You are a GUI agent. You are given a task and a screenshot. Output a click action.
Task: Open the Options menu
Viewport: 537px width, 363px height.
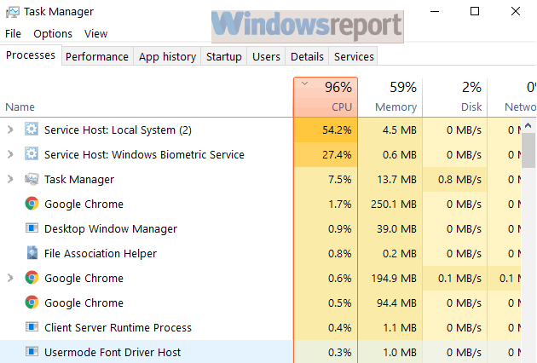53,34
